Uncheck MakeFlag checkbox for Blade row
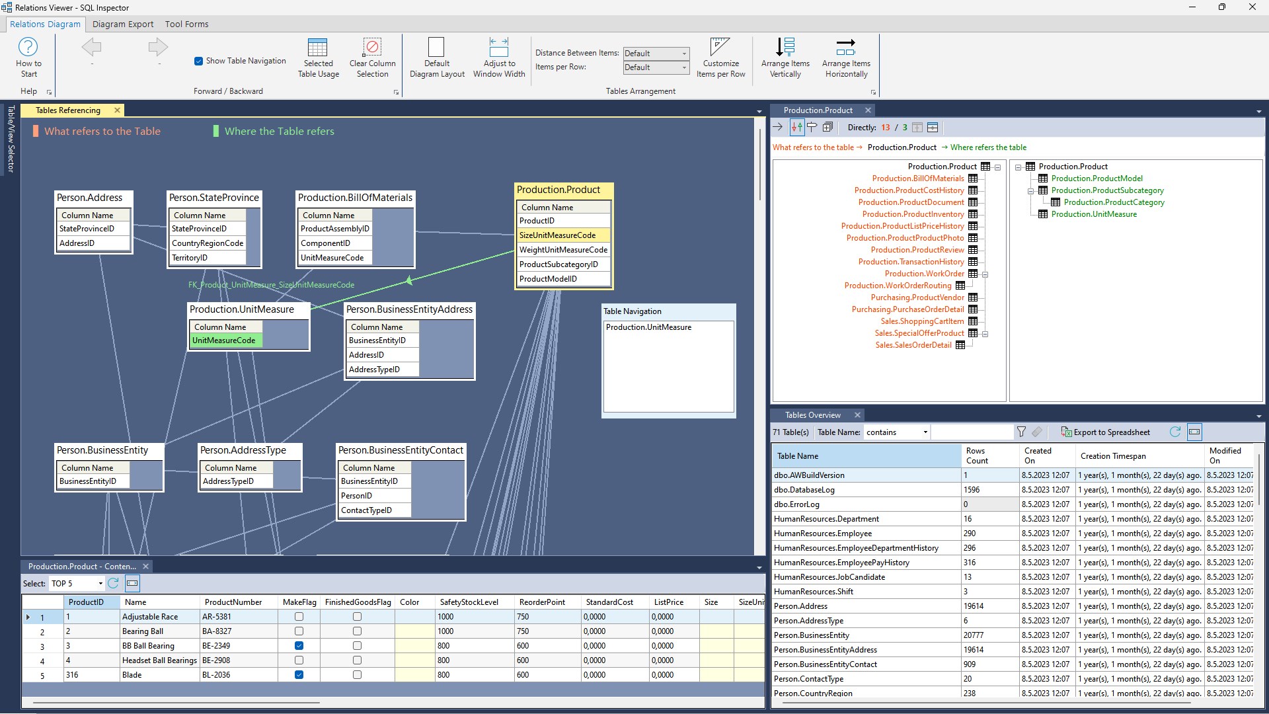 pyautogui.click(x=299, y=675)
